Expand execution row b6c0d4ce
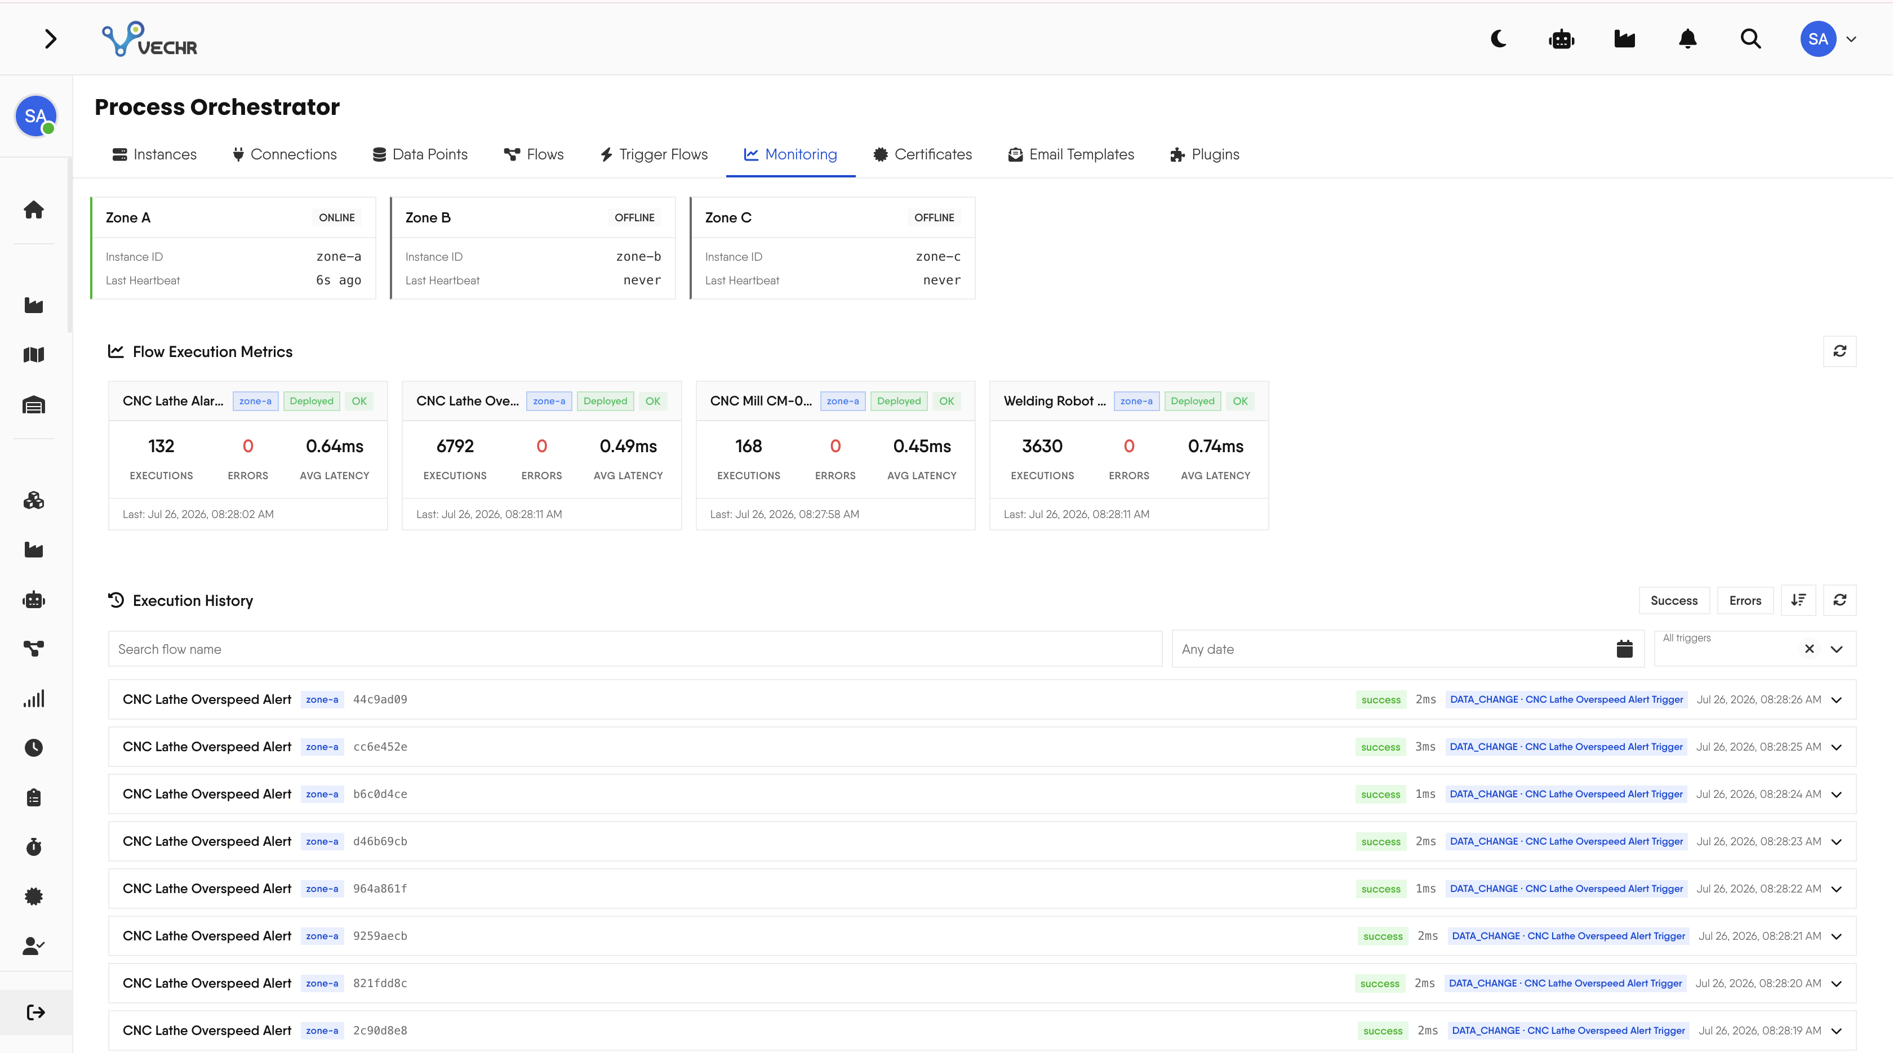 coord(1837,794)
